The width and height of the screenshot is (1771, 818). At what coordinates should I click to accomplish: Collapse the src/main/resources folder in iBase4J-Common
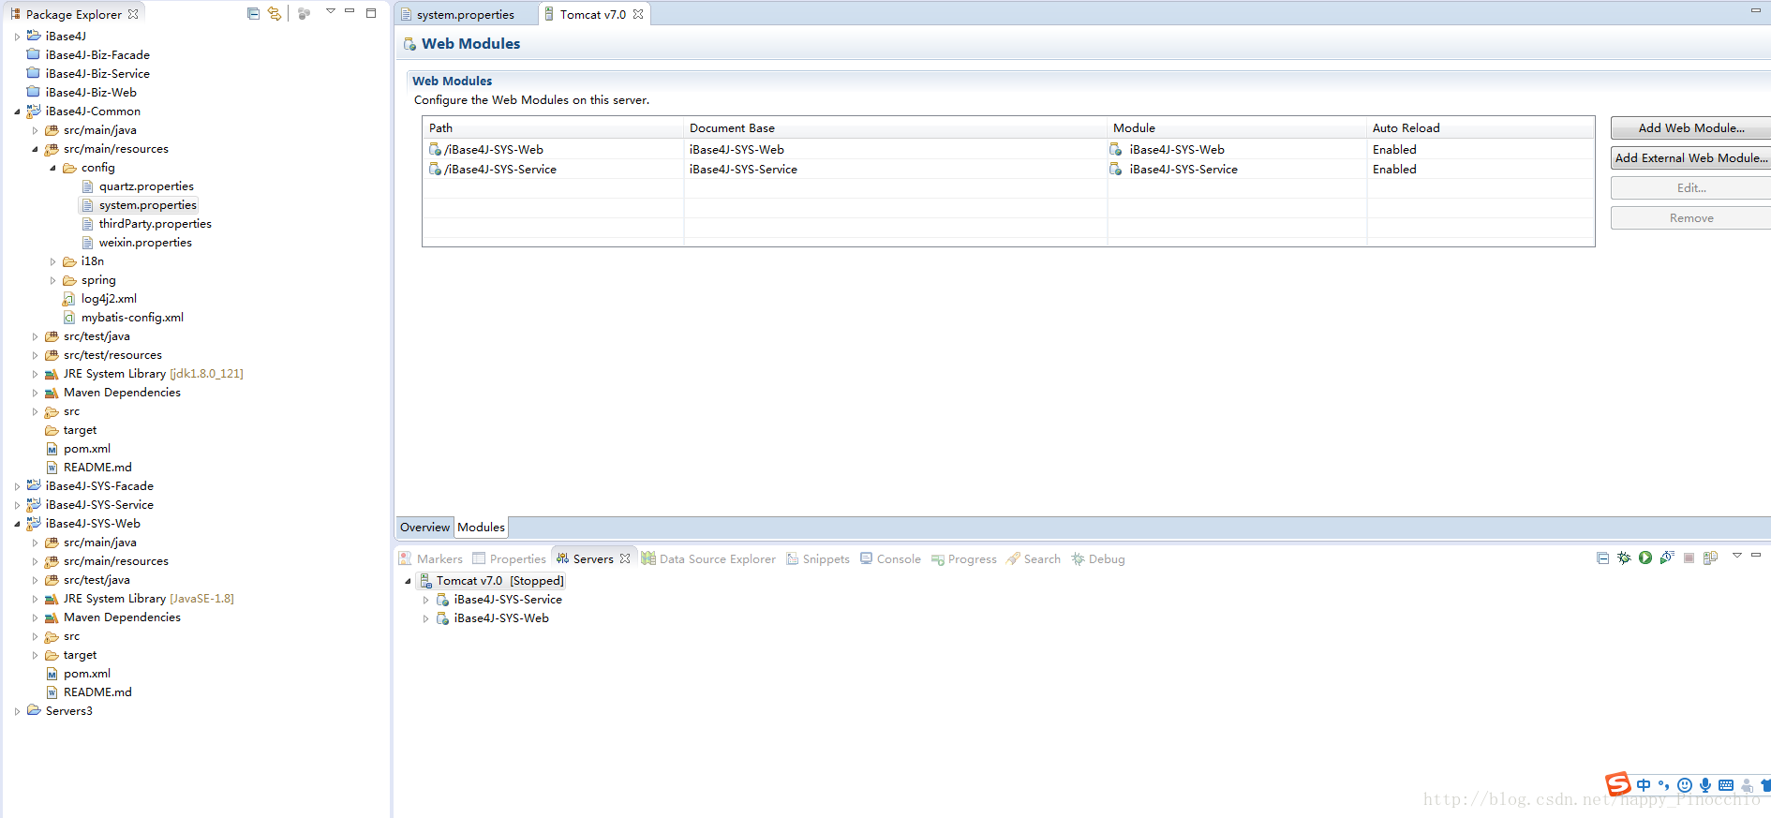(35, 149)
